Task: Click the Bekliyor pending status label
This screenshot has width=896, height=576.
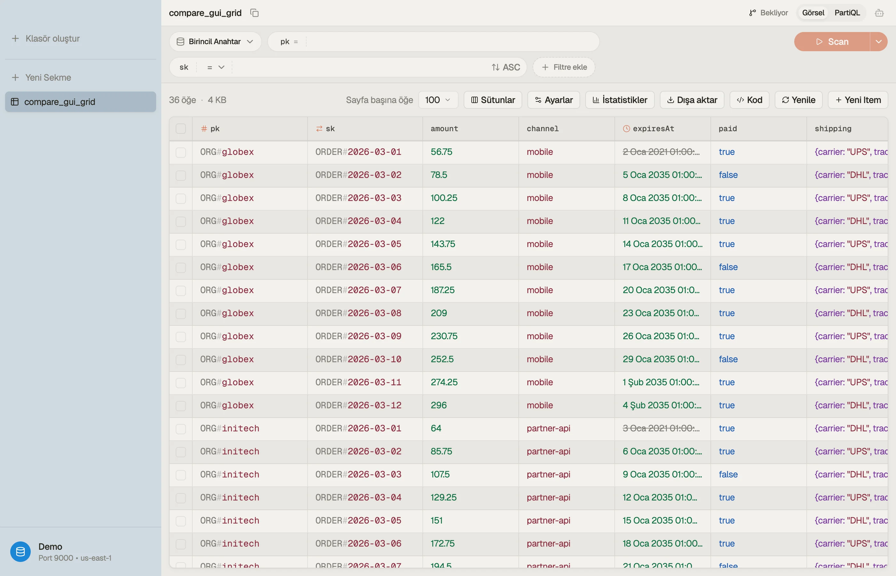Action: (x=774, y=13)
